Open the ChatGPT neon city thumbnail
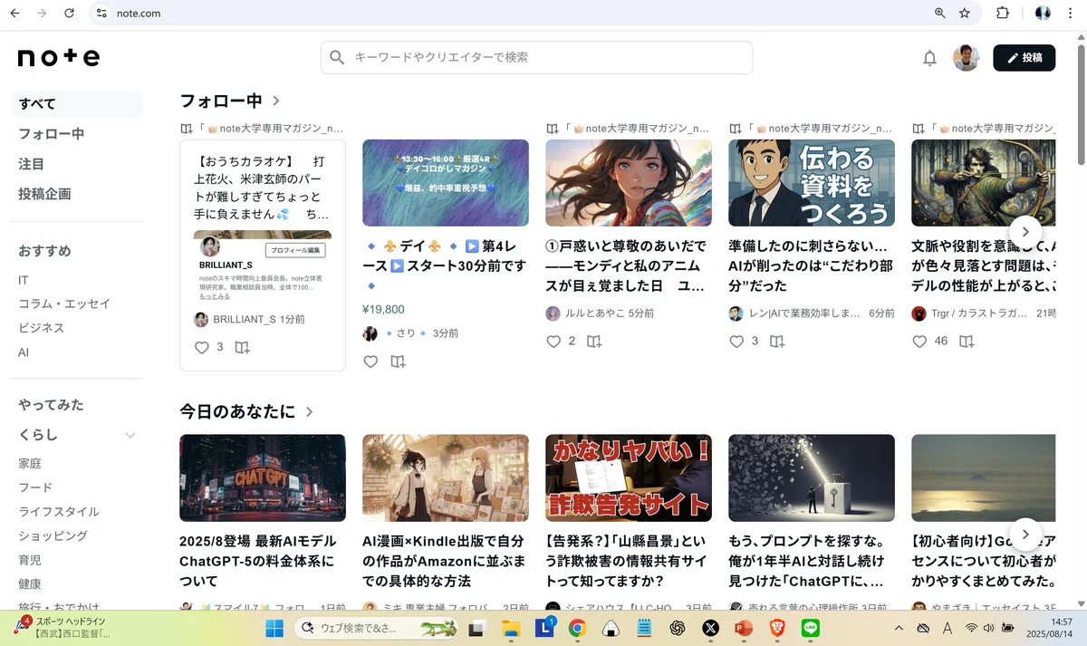The width and height of the screenshot is (1087, 646). pos(263,478)
